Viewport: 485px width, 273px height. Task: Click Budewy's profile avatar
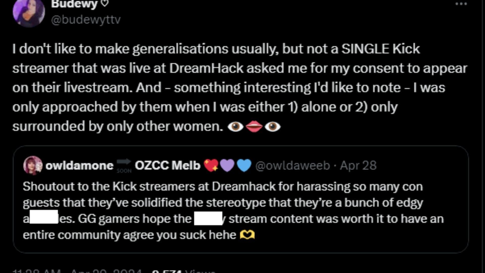pos(29,12)
